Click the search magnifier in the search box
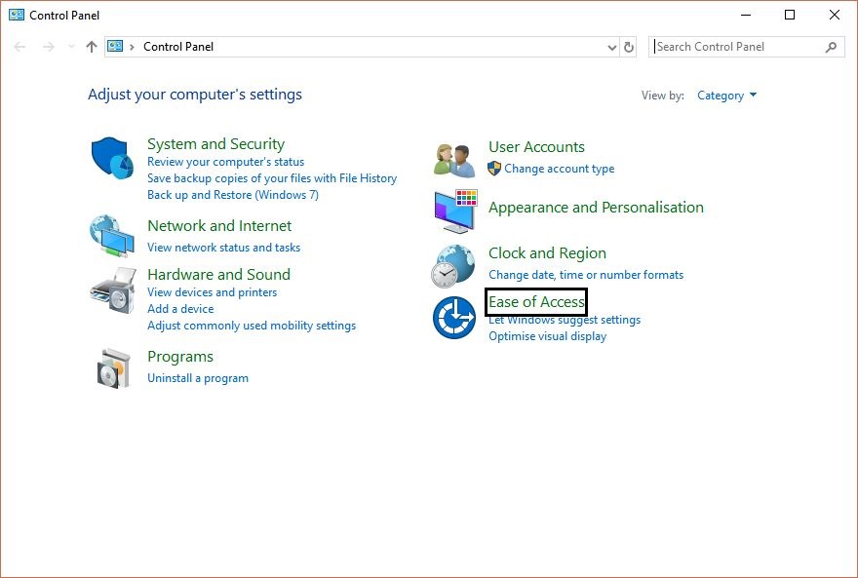The width and height of the screenshot is (858, 578). click(831, 46)
